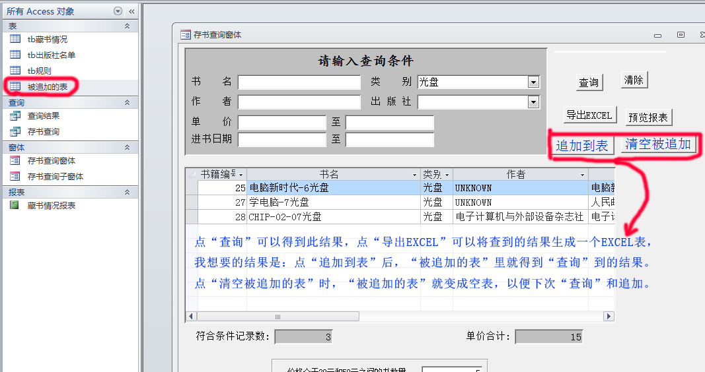Open 查询结果 query
The height and width of the screenshot is (372, 705).
pyautogui.click(x=43, y=116)
